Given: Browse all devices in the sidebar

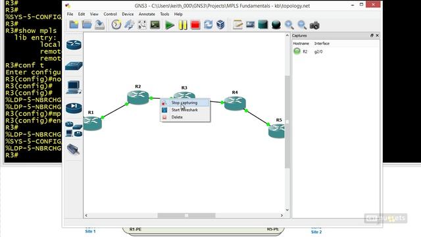Looking at the screenshot, I should (x=74, y=129).
